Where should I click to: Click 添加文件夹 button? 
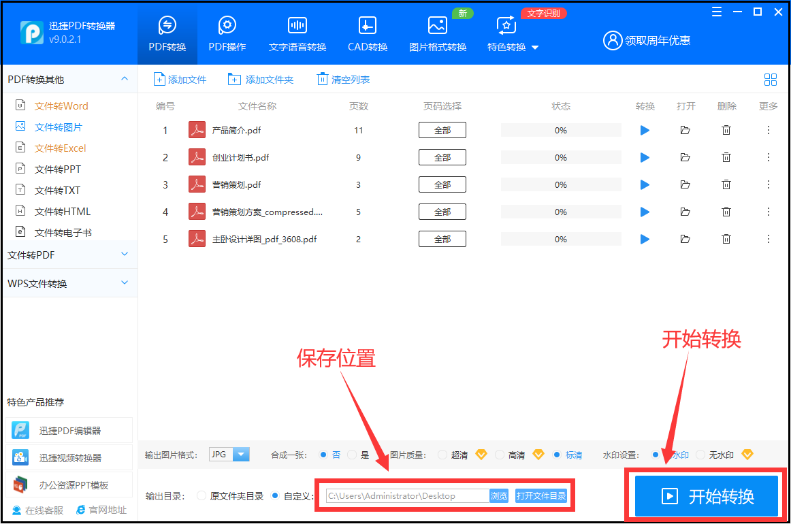click(261, 79)
